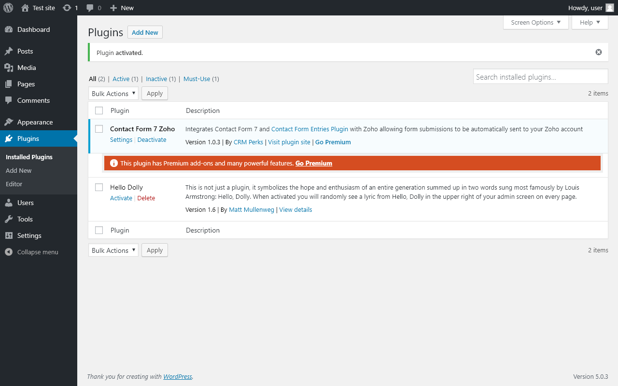618x386 pixels.
Task: Filter plugins by Inactive
Action: click(x=156, y=79)
